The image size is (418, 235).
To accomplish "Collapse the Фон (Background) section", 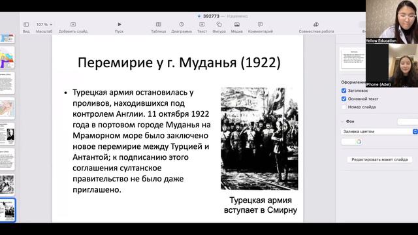I will coord(342,121).
